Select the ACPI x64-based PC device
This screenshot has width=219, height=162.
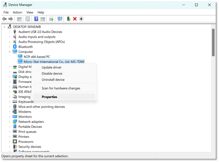coord(37,57)
